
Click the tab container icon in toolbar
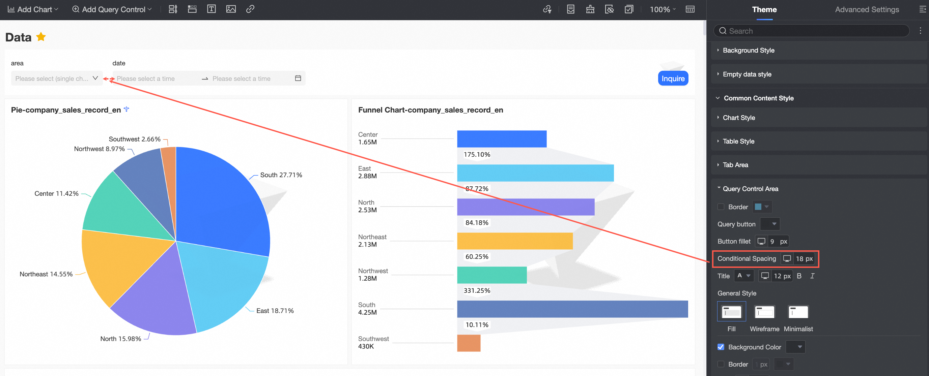pyautogui.click(x=192, y=9)
